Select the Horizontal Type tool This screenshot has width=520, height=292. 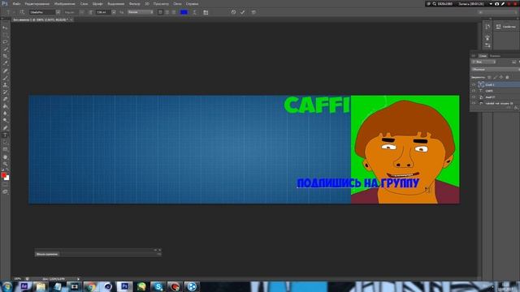click(5, 135)
